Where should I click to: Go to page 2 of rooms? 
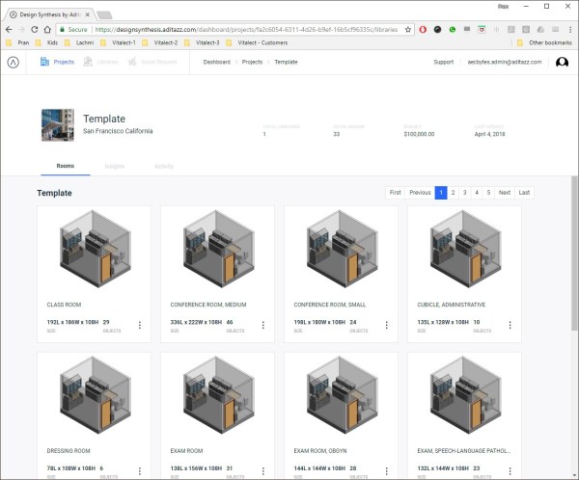[x=453, y=193]
